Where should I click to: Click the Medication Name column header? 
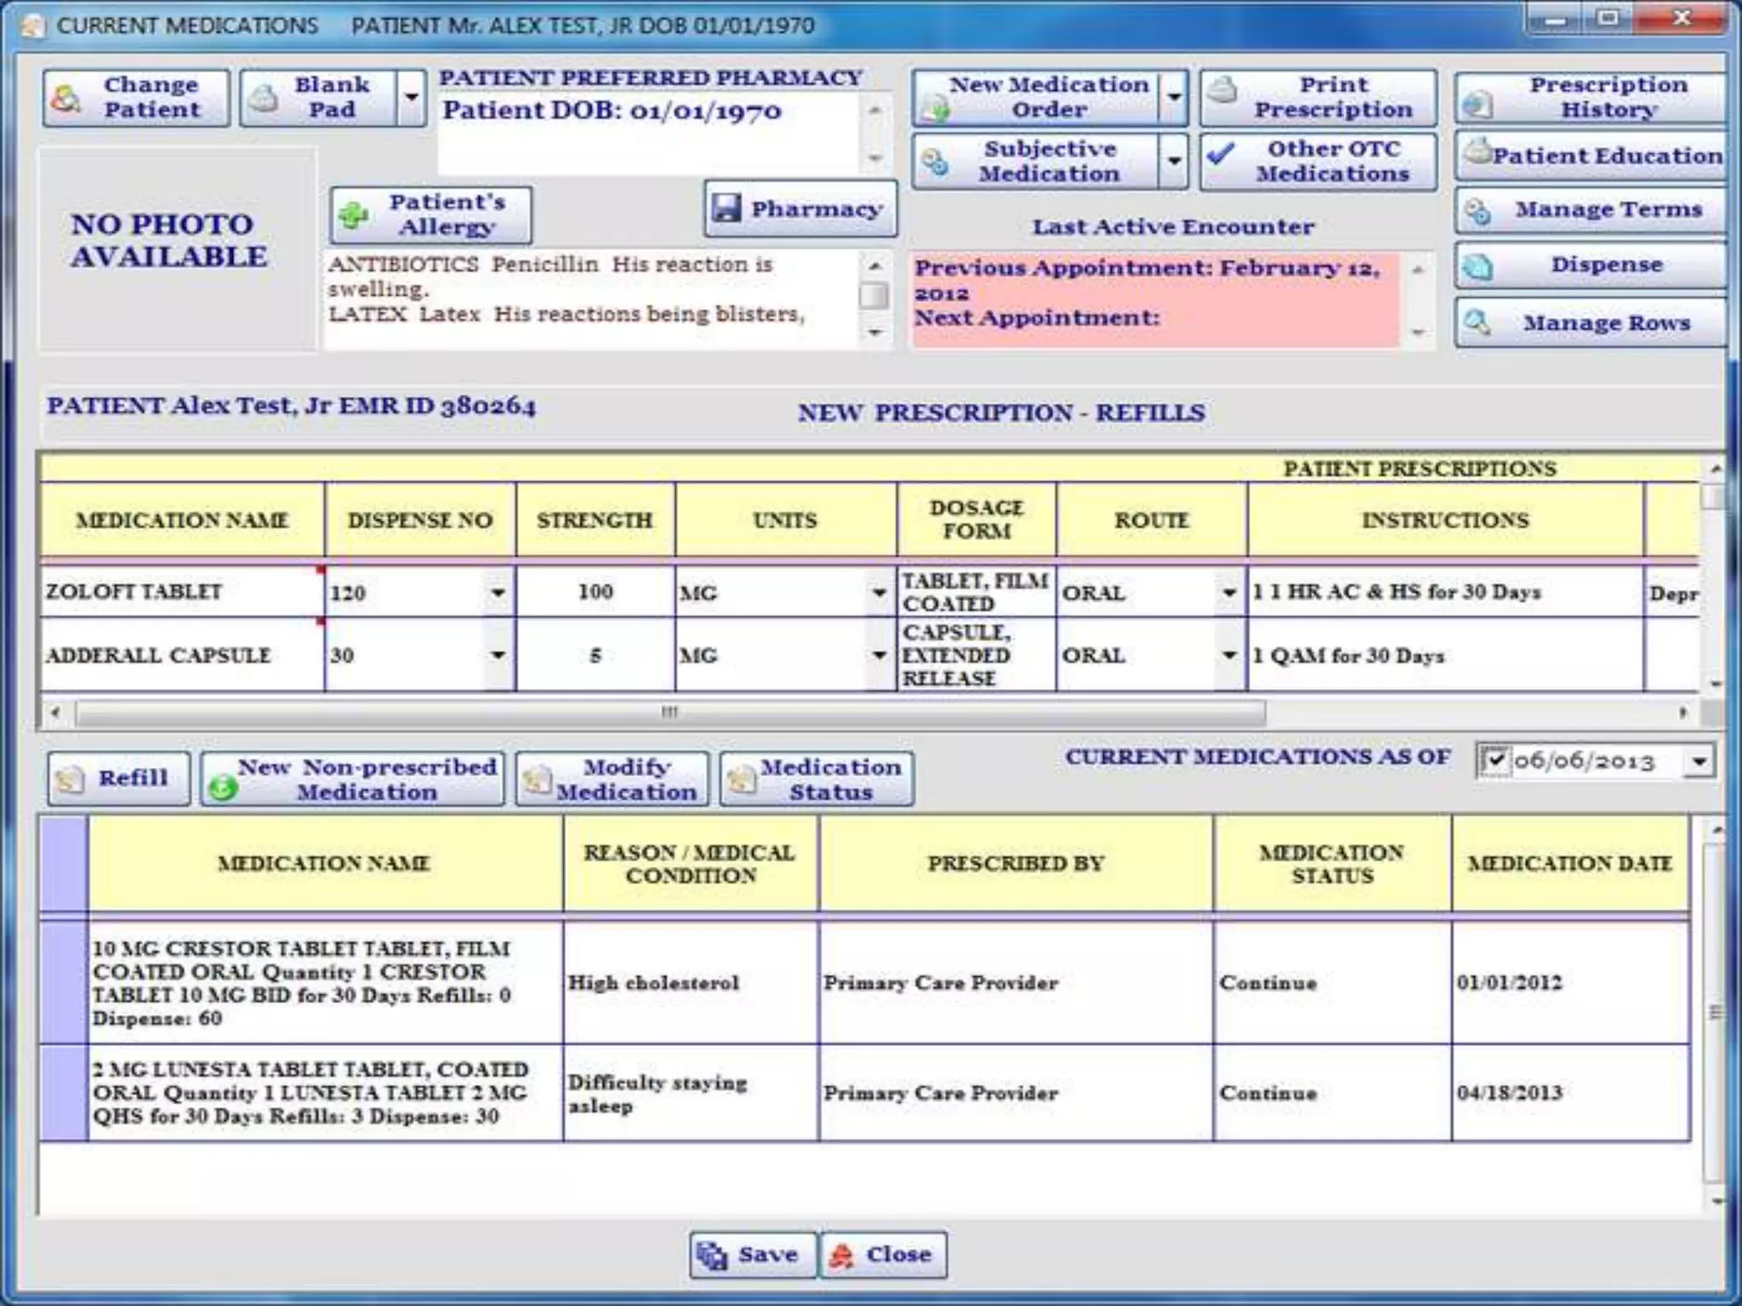182,520
